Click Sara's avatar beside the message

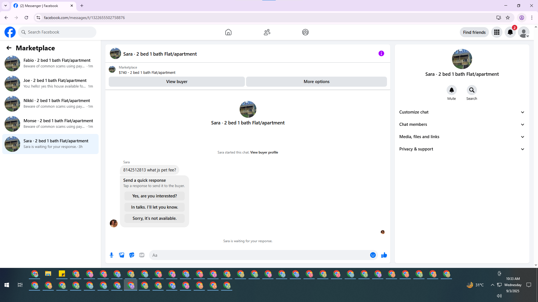(x=114, y=223)
